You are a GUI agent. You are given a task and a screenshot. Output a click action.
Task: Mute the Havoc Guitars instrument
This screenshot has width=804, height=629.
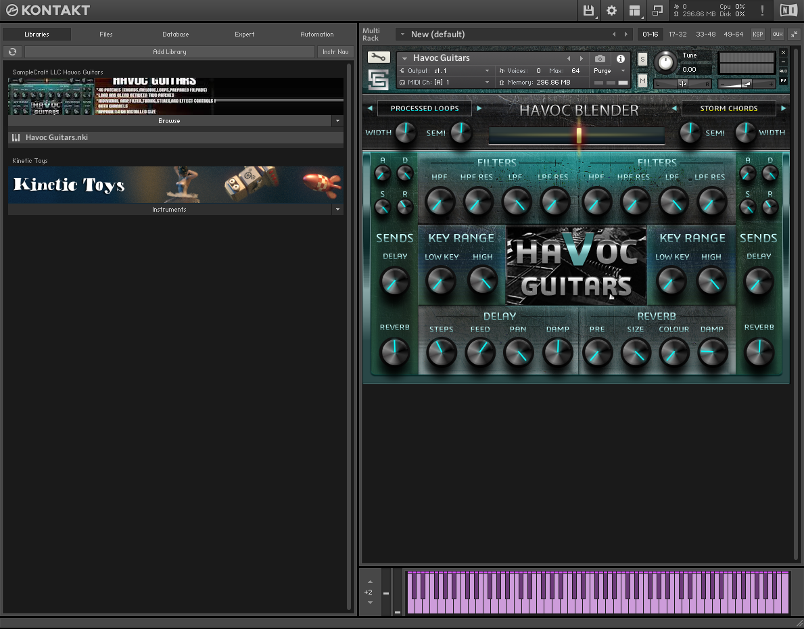(642, 81)
